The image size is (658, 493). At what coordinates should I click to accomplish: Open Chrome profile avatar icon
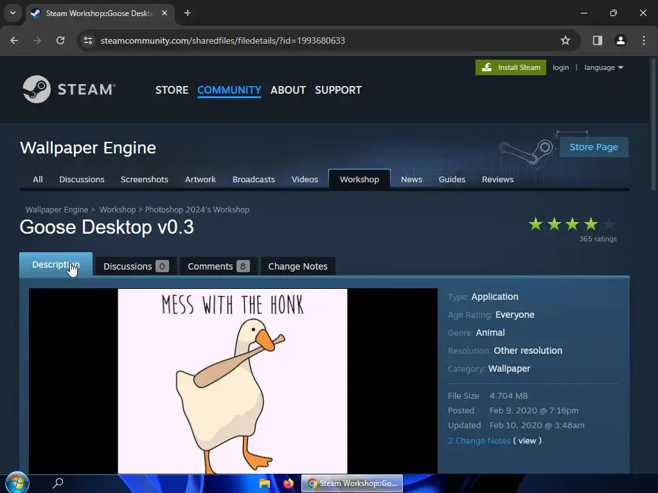click(620, 40)
